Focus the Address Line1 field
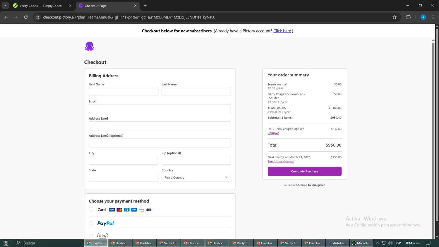Screen dimensions: 439x247 [160, 126]
